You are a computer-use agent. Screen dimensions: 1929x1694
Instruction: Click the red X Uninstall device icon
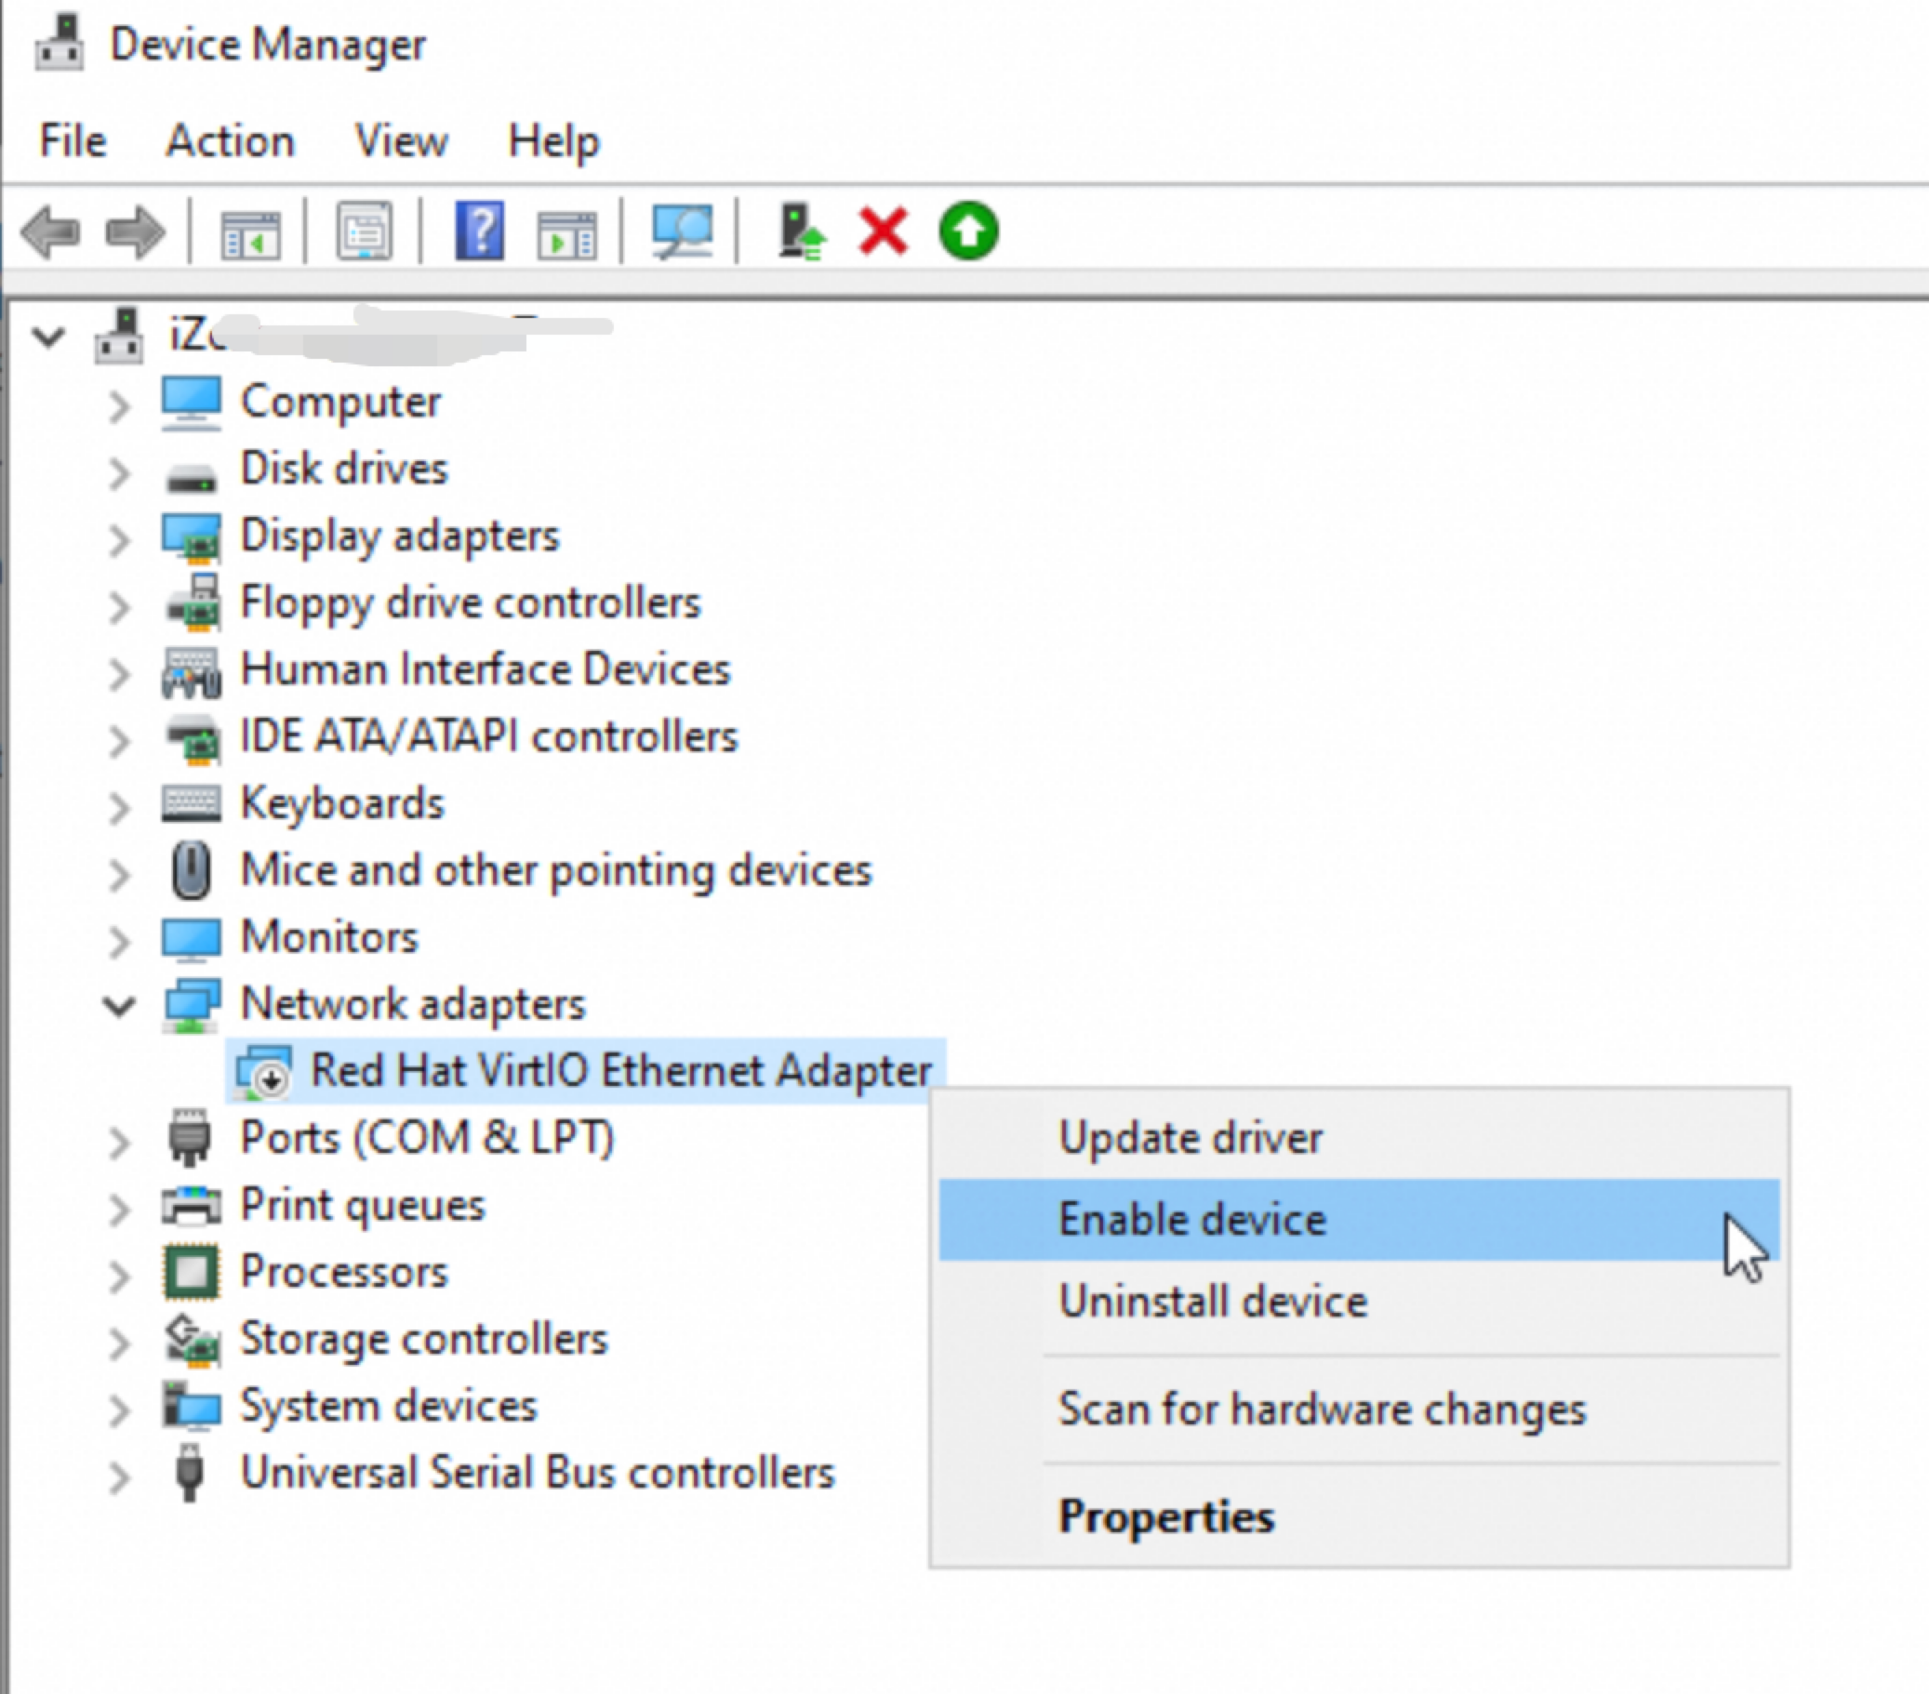click(x=884, y=232)
